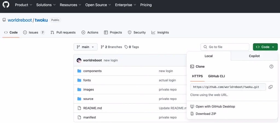Click the tag icon beside 0 Tags
Screen dimensions: 280x123
pos(126,47)
